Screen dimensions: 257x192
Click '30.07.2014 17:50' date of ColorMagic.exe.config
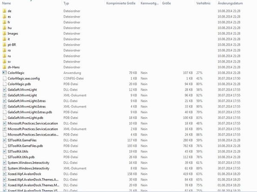pos(229,78)
